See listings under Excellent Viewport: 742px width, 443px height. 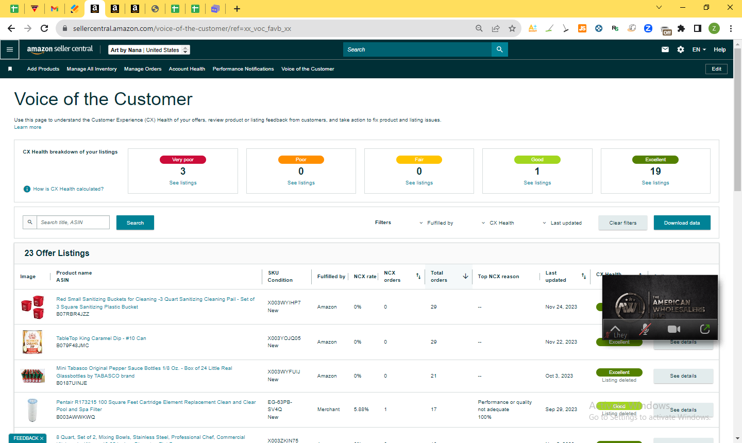tap(655, 183)
